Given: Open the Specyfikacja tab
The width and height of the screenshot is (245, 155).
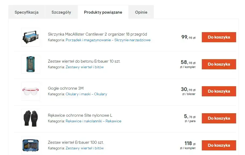Looking at the screenshot, I should (x=27, y=12).
